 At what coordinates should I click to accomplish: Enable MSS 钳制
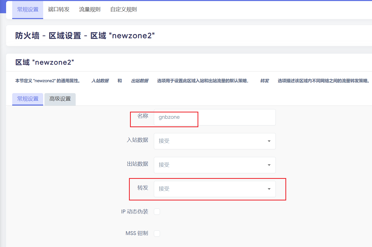157,233
